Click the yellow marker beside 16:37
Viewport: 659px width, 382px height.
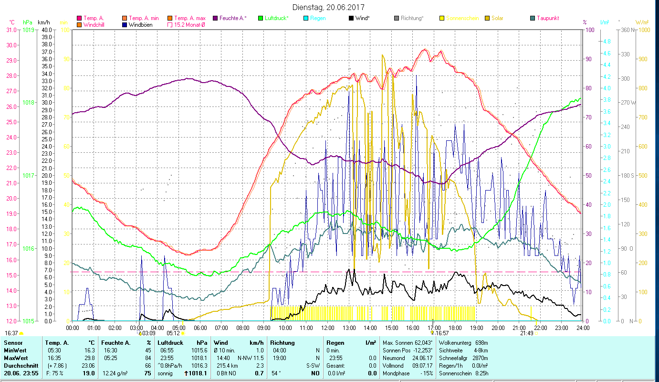[21, 333]
